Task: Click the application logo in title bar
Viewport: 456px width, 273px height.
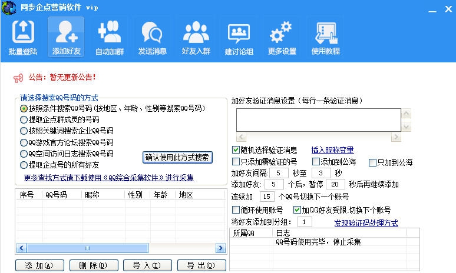Action: tap(9, 8)
